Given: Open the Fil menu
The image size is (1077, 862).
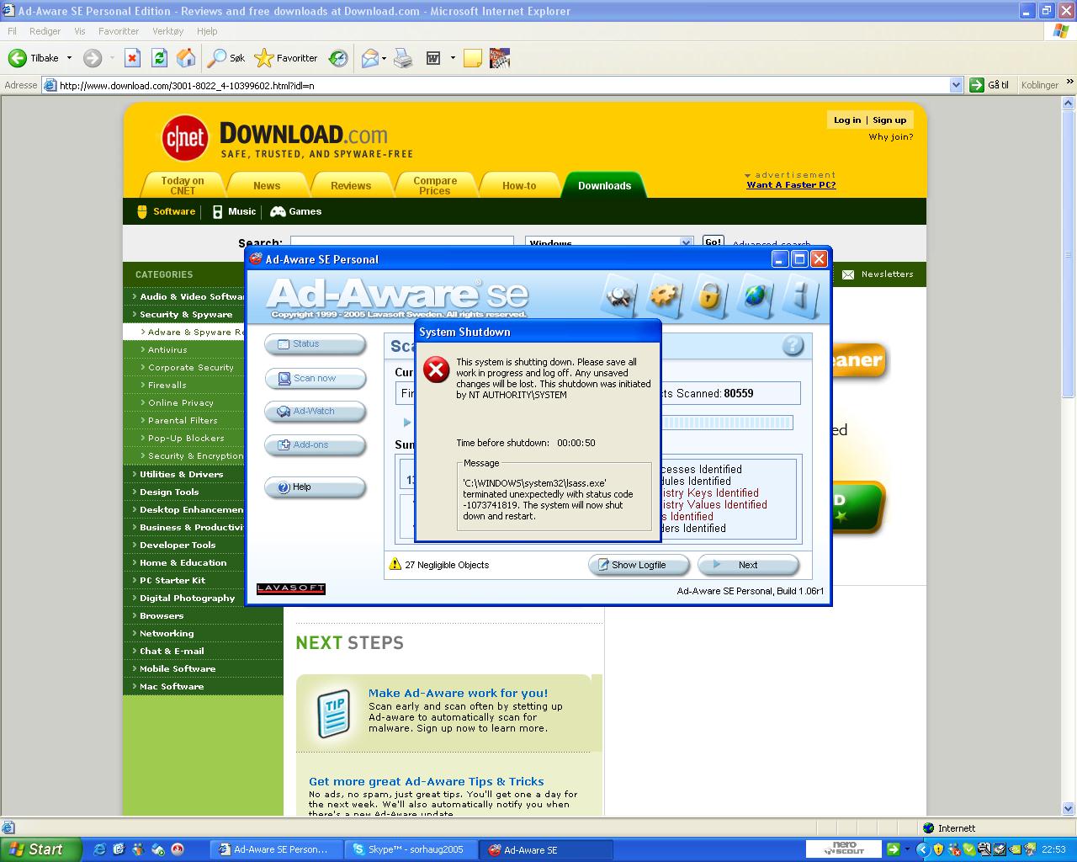Looking at the screenshot, I should (12, 31).
